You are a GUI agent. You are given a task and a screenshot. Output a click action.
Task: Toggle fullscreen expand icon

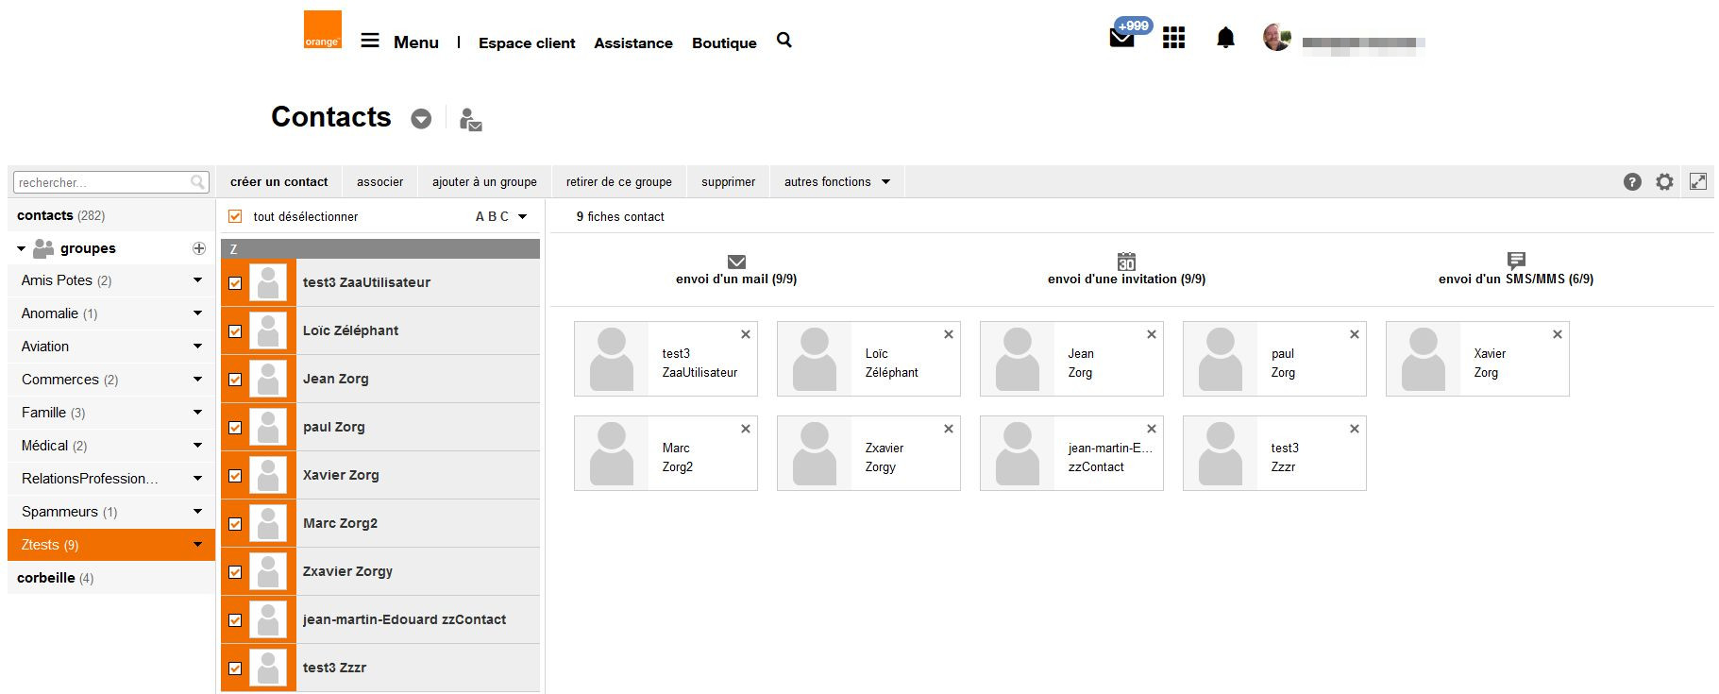tap(1697, 181)
